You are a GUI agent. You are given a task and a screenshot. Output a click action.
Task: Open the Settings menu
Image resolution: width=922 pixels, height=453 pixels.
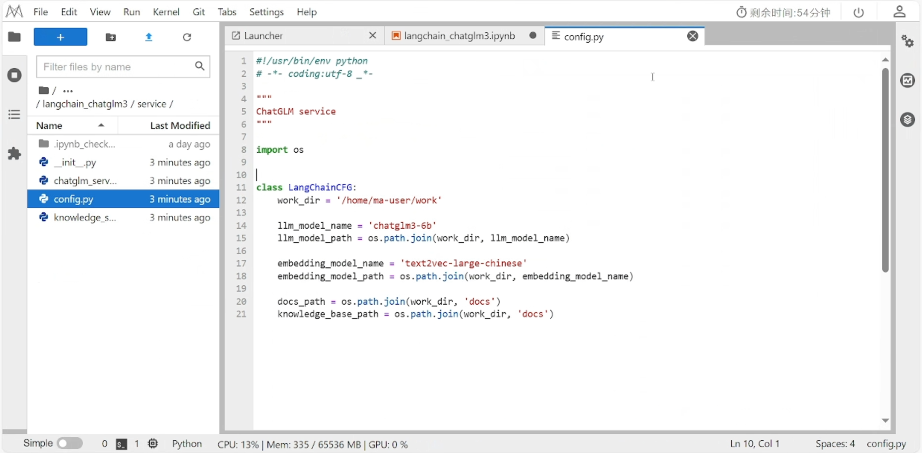point(266,12)
